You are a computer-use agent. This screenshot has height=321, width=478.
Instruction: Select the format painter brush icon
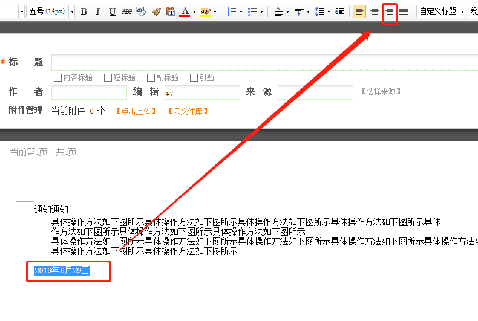156,11
